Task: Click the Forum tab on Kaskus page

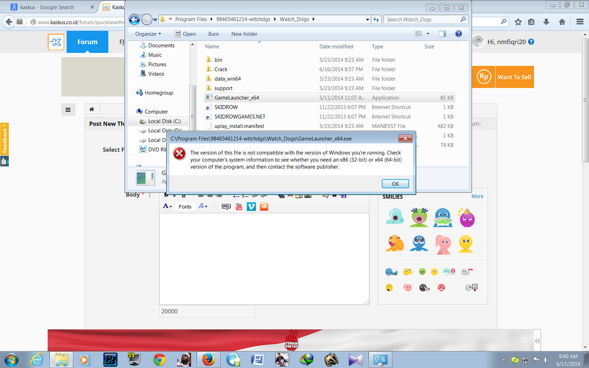Action: (x=87, y=42)
